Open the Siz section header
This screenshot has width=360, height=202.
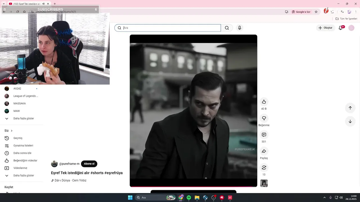pos(8,131)
